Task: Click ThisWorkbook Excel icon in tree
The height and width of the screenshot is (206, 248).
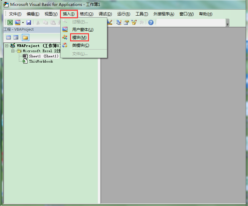Action: [25, 61]
